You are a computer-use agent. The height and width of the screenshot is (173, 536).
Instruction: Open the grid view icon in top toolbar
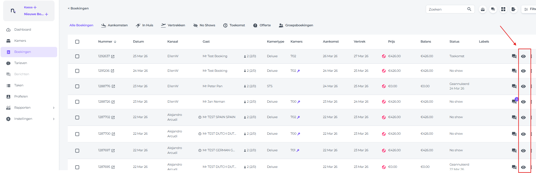(x=503, y=9)
